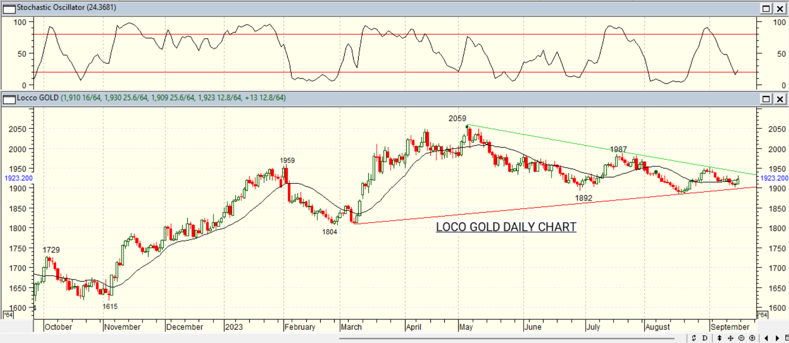The height and width of the screenshot is (343, 789).
Task: Click the '1615' low price label
Action: click(x=110, y=306)
